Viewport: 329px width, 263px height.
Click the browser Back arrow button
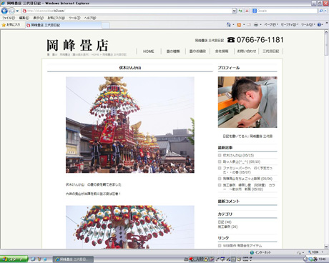(x=4, y=11)
